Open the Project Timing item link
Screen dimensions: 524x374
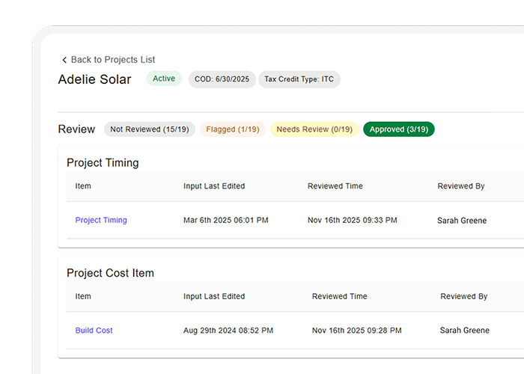pyautogui.click(x=101, y=220)
